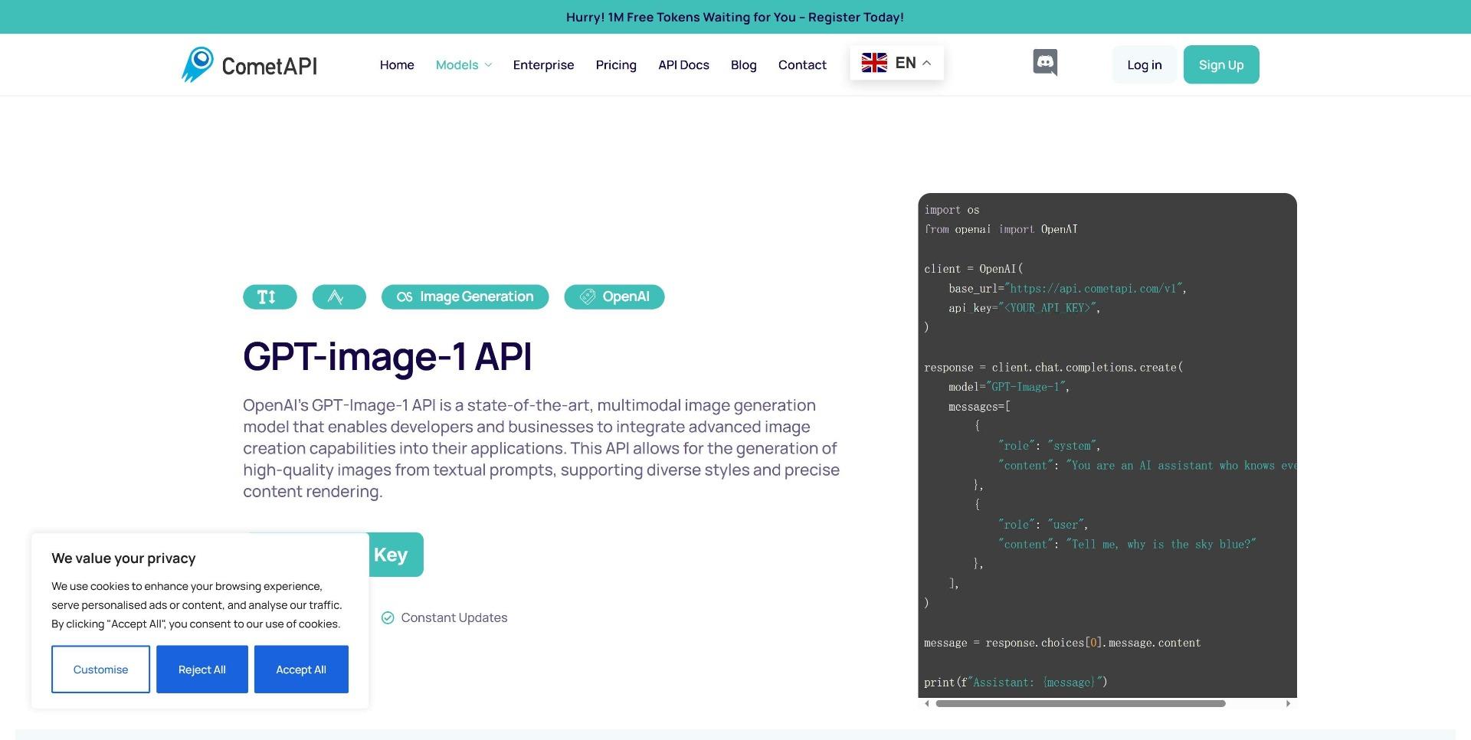
Task: Click the Log in button
Action: click(1144, 64)
